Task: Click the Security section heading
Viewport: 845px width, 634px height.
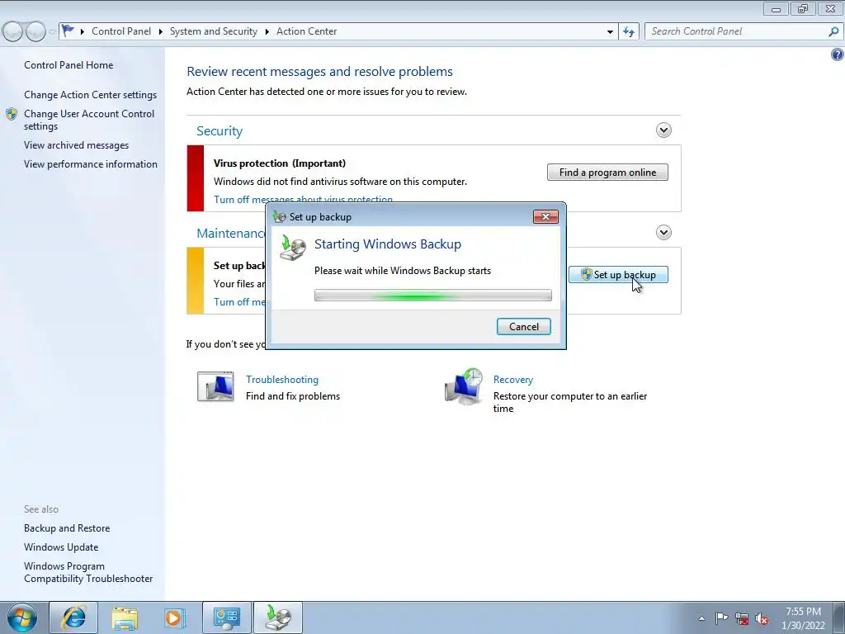Action: coord(220,131)
